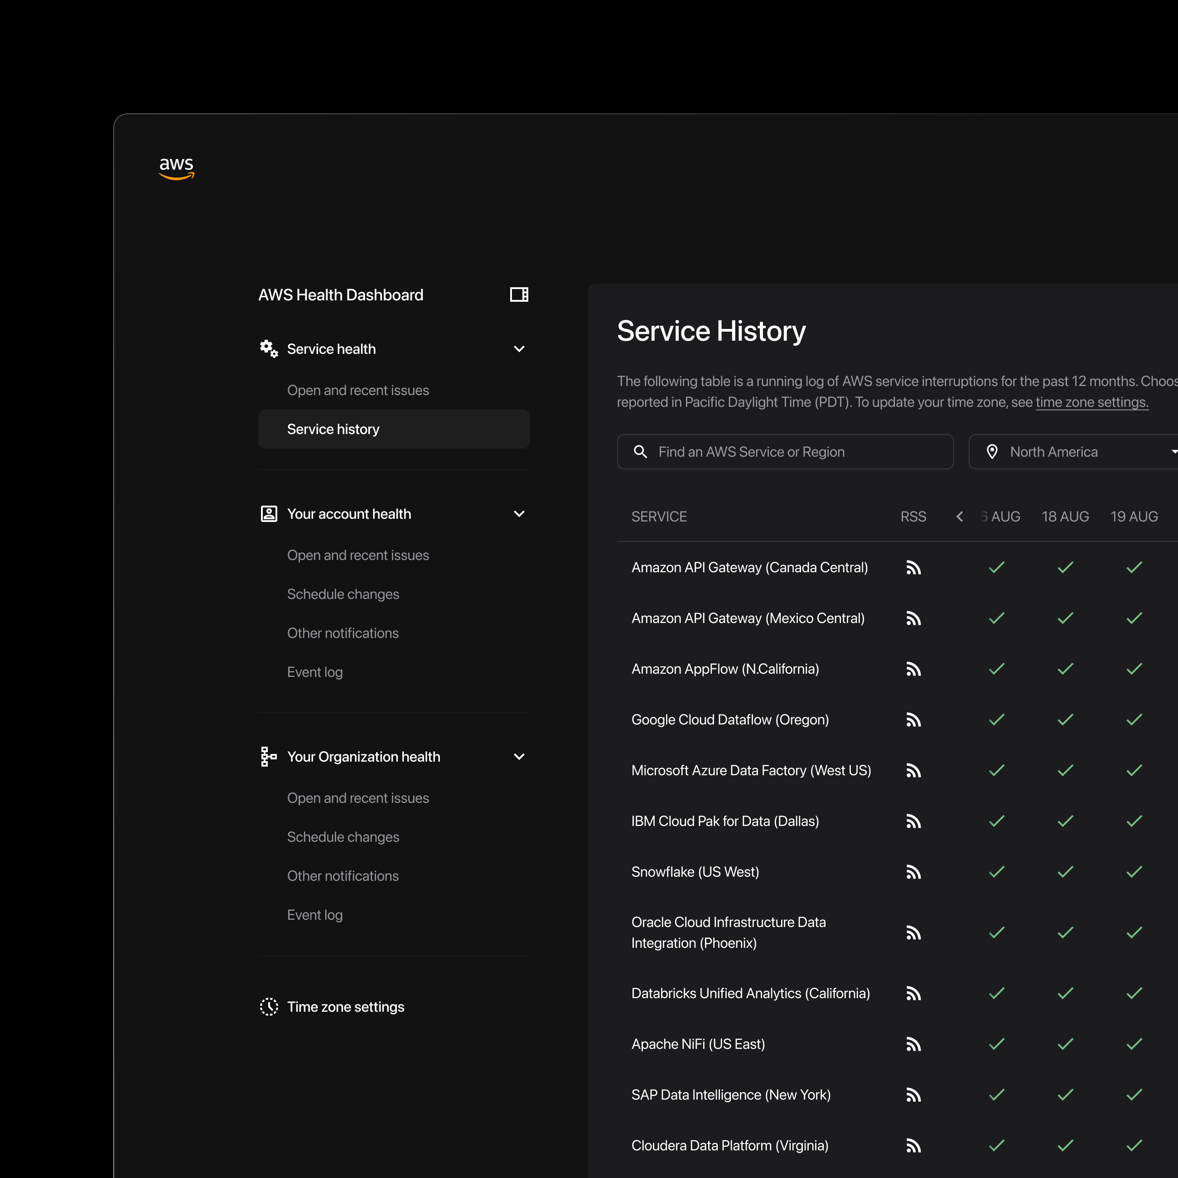Click the RSS icon for Google Cloud Dataflow (Oregon)
This screenshot has width=1178, height=1178.
913,719
